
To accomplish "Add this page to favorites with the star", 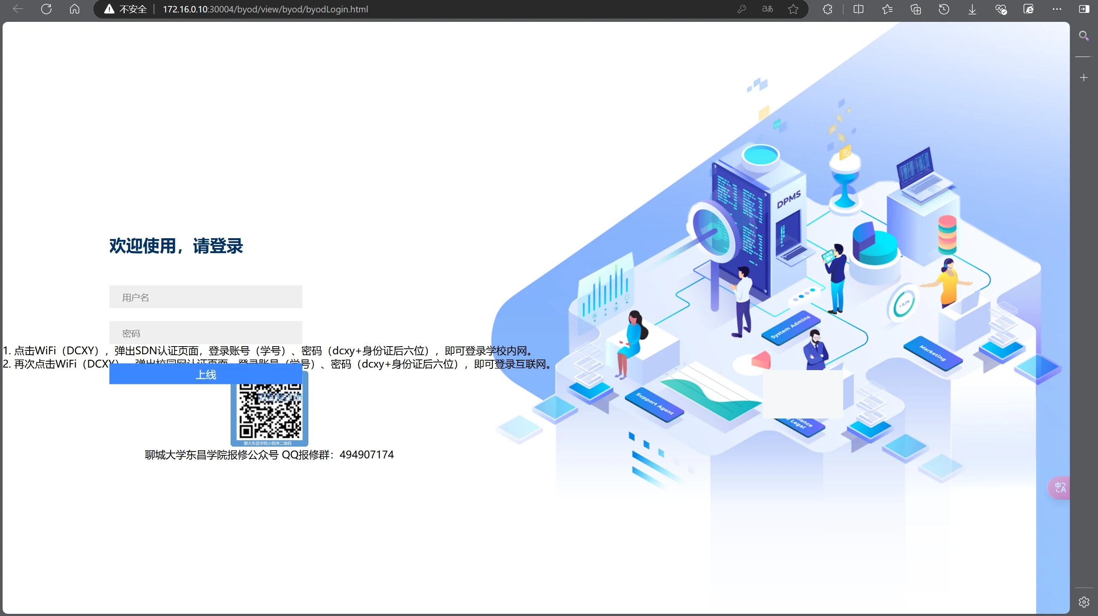I will [x=793, y=9].
